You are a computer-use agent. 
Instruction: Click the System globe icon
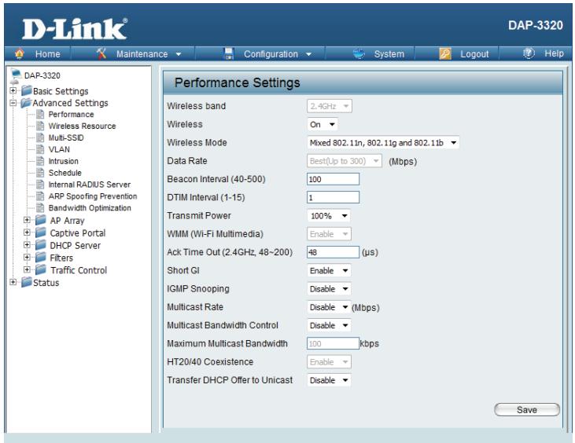[359, 53]
